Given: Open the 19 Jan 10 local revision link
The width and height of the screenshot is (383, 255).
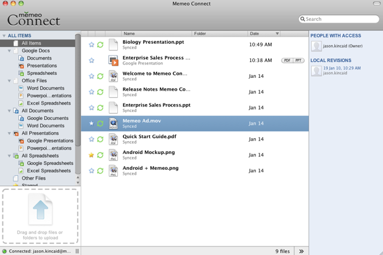Looking at the screenshot, I should pos(343,68).
